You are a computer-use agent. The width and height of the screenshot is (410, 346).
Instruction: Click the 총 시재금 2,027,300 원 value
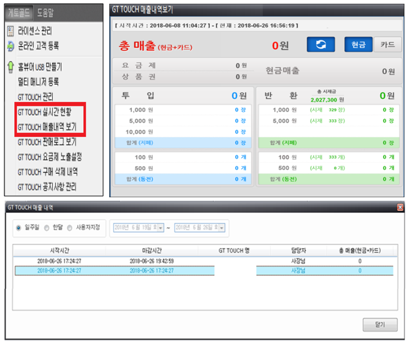327,100
